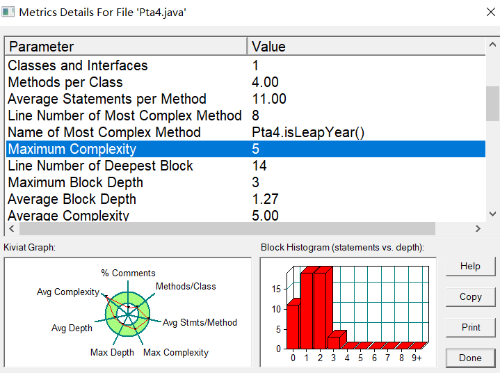500x373 pixels.
Task: Copy the metrics with Copy button
Action: point(470,296)
